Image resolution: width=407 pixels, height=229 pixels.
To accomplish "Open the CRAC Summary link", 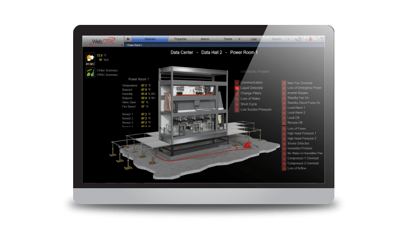I will [x=107, y=75].
